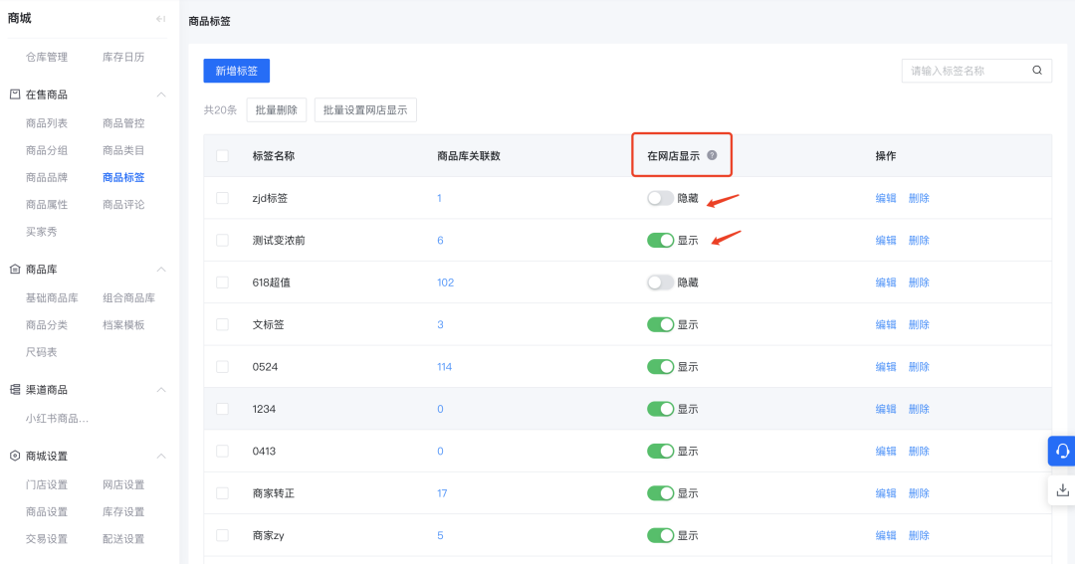The image size is (1075, 564).
Task: Open 网店设置 menu item
Action: 123,485
